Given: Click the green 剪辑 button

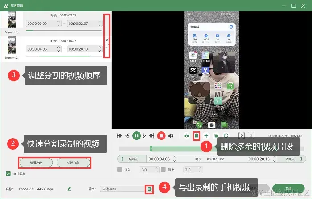Looking at the screenshot, I should tap(288, 188).
